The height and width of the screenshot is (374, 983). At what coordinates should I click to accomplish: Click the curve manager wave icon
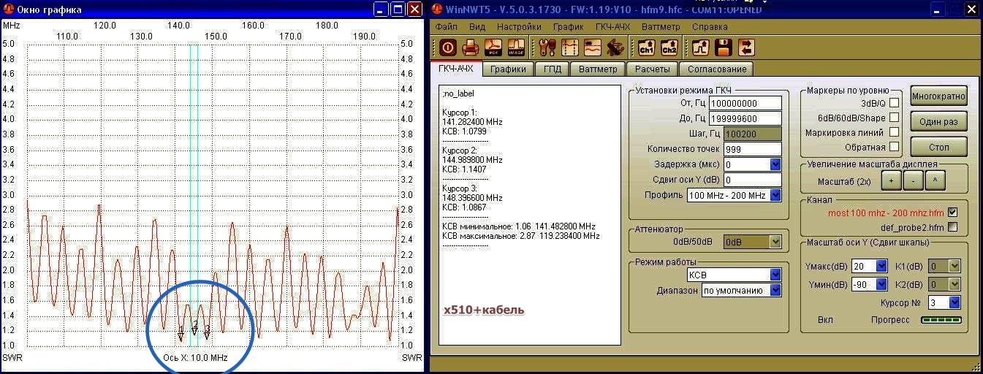click(593, 47)
